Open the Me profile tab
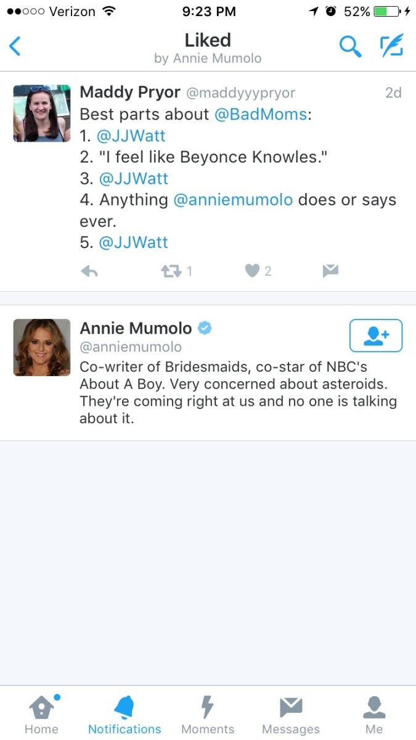The image size is (416, 740). [x=374, y=714]
